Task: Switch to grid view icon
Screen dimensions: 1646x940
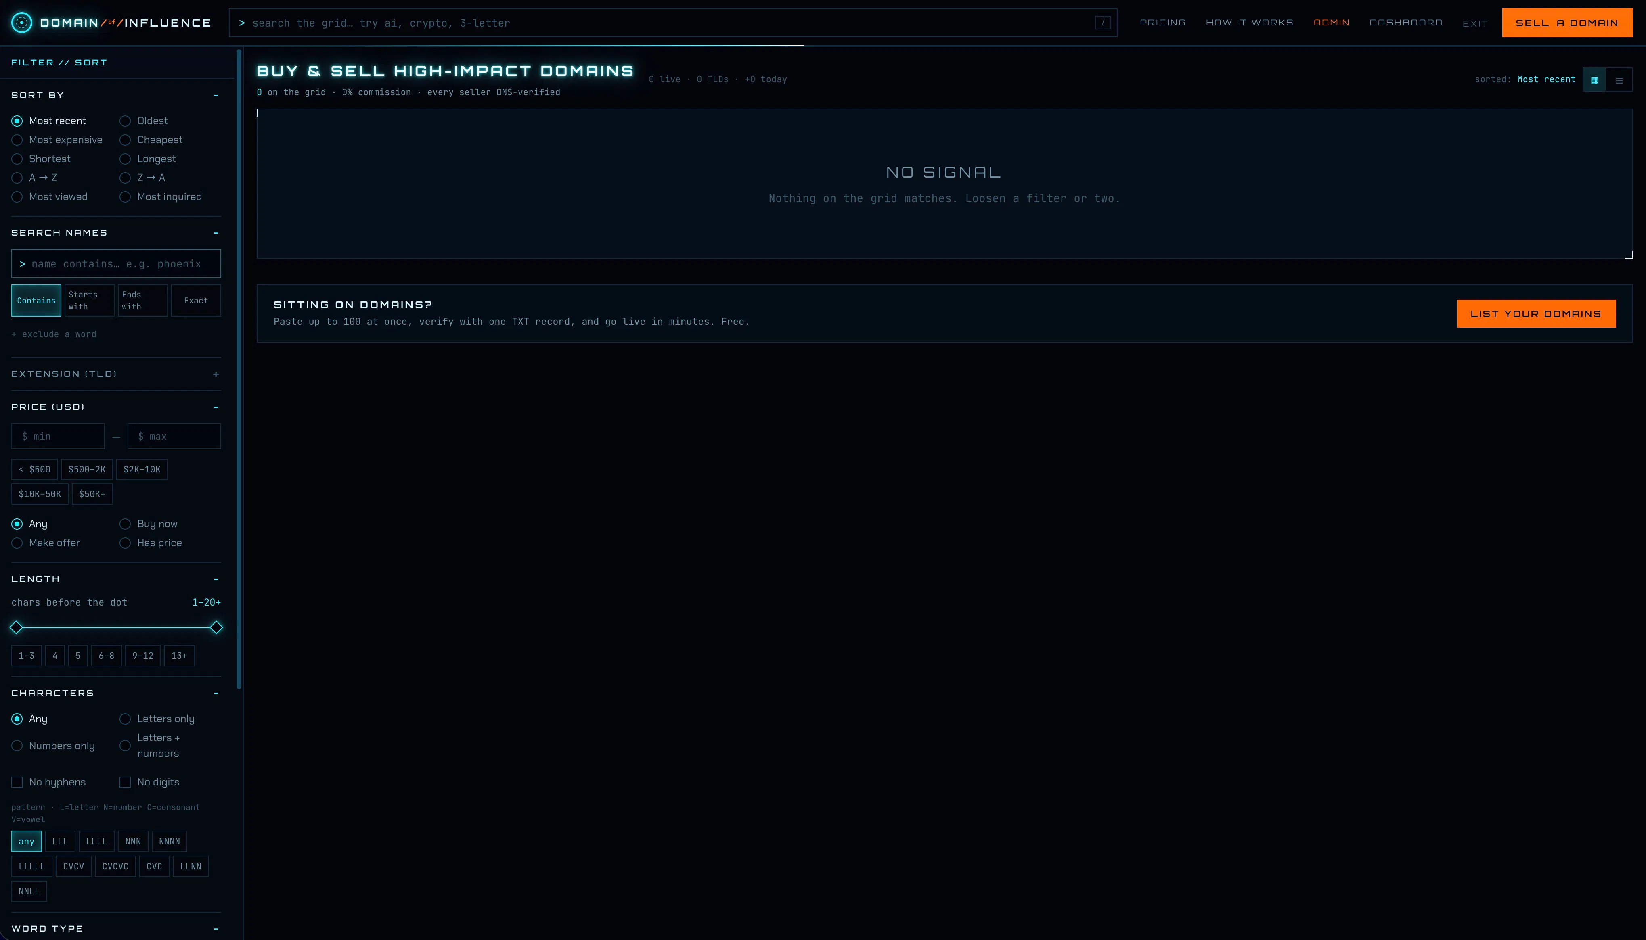Action: [1594, 80]
